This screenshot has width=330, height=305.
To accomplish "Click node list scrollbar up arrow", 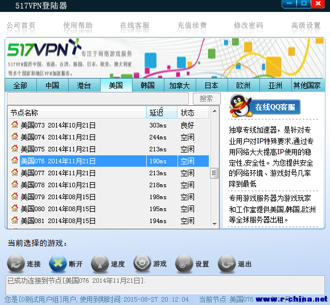I will (214, 111).
